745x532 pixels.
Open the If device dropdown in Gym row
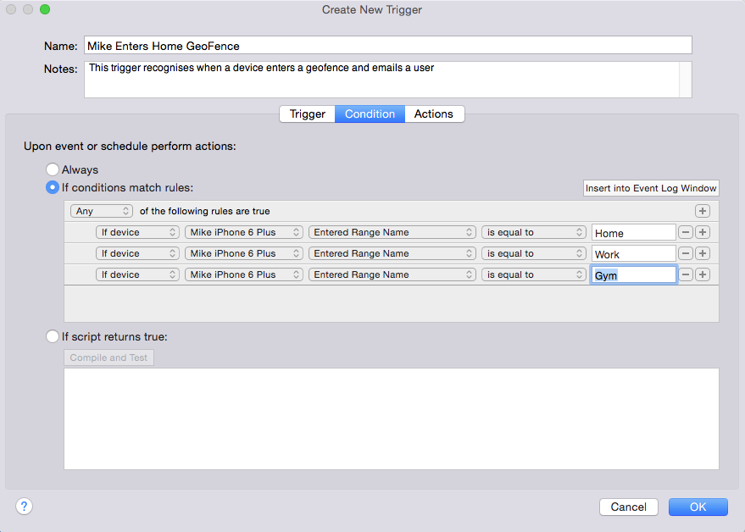[x=137, y=274]
